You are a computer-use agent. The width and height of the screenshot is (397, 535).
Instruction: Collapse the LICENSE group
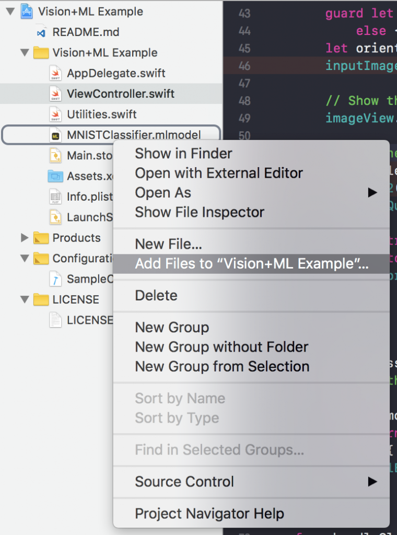click(x=25, y=299)
